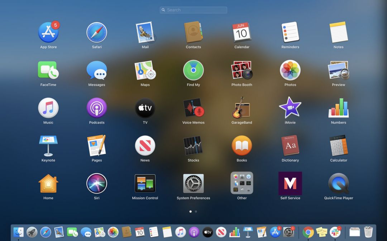Launch the iMovie app
387x241 pixels.
point(290,108)
